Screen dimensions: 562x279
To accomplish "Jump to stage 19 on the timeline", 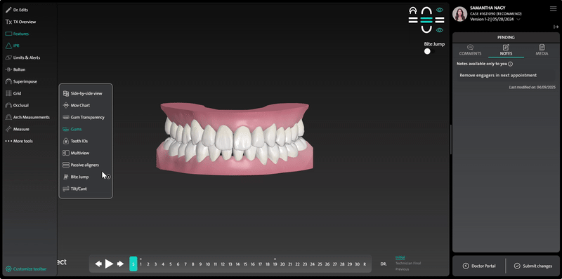I will coord(275,264).
